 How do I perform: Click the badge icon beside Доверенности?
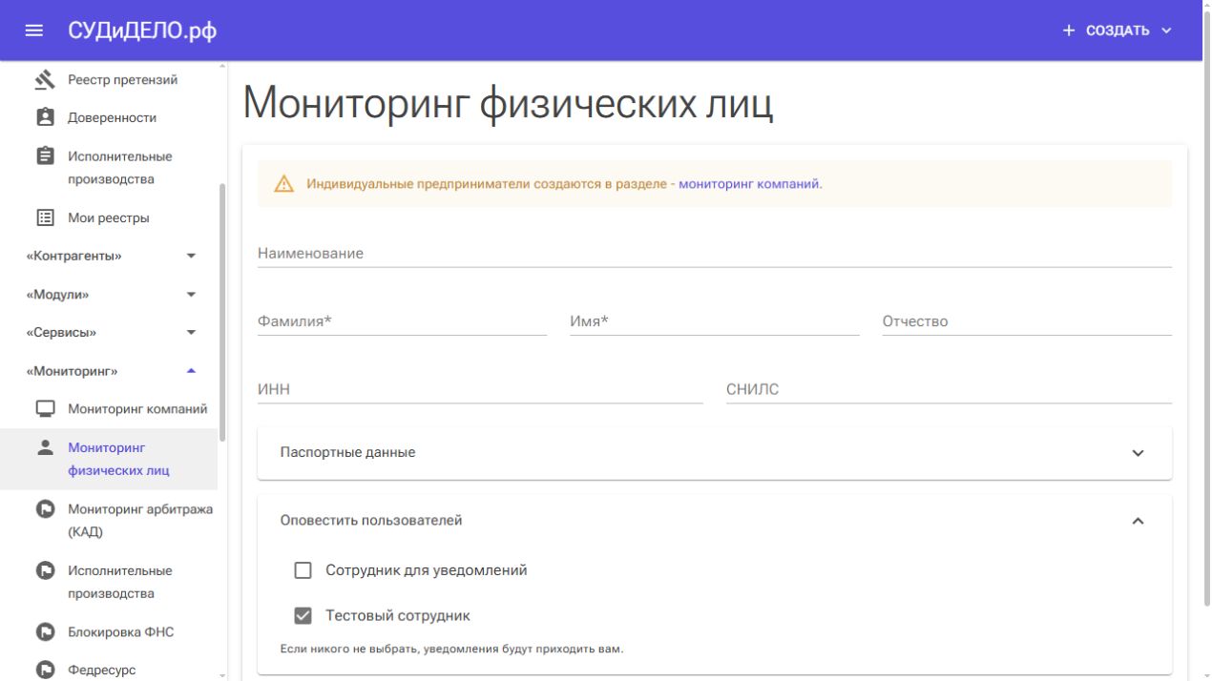45,117
